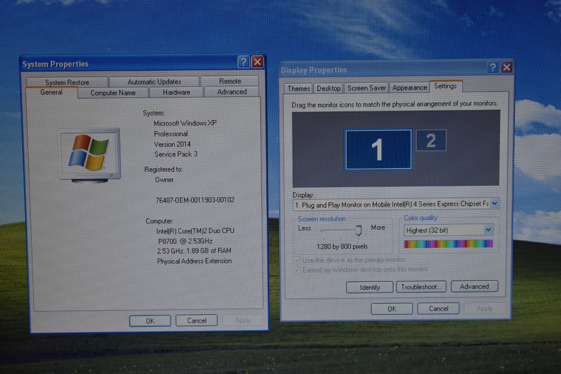Select the General tab
561x374 pixels.
(x=52, y=92)
